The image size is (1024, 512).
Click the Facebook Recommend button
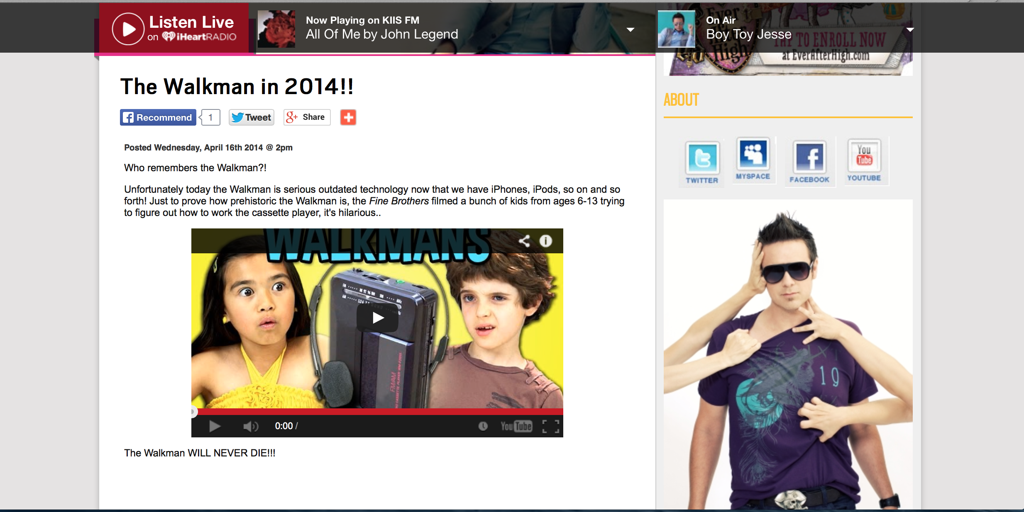[x=158, y=117]
